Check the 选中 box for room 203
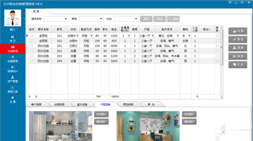The height and width of the screenshot is (141, 253). click(x=32, y=56)
